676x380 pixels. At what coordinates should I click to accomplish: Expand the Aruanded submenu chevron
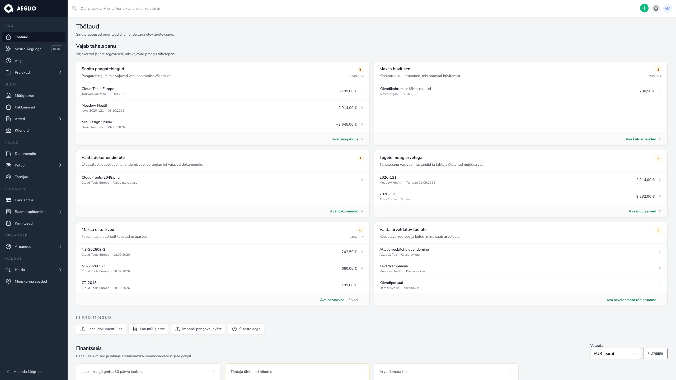click(60, 246)
